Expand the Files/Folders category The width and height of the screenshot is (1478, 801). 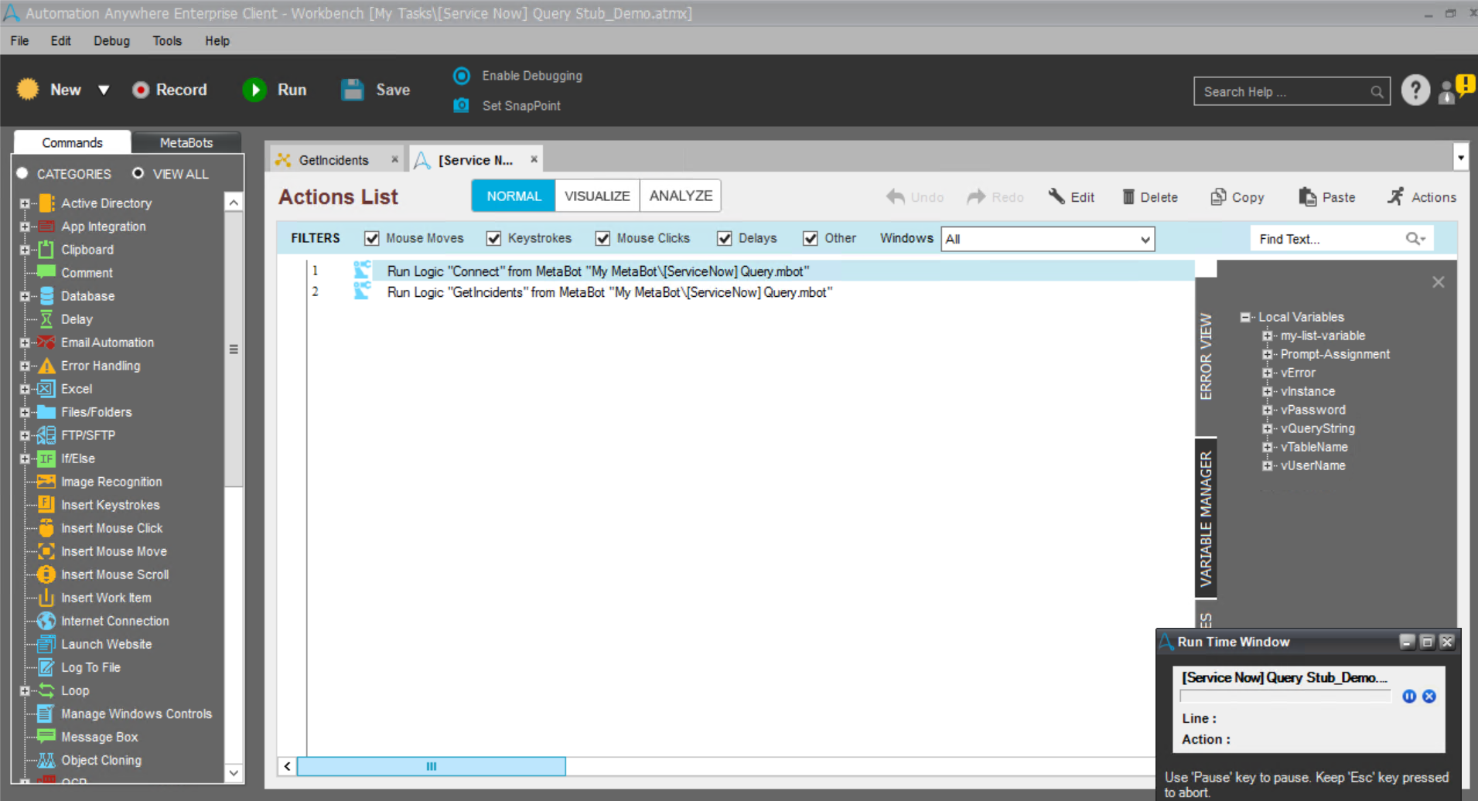[25, 412]
